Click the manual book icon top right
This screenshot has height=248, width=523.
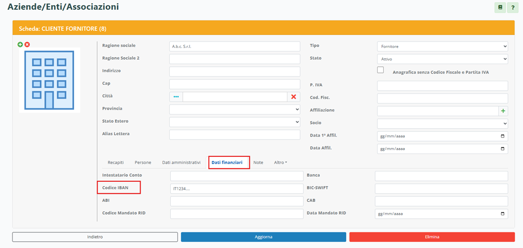click(500, 7)
